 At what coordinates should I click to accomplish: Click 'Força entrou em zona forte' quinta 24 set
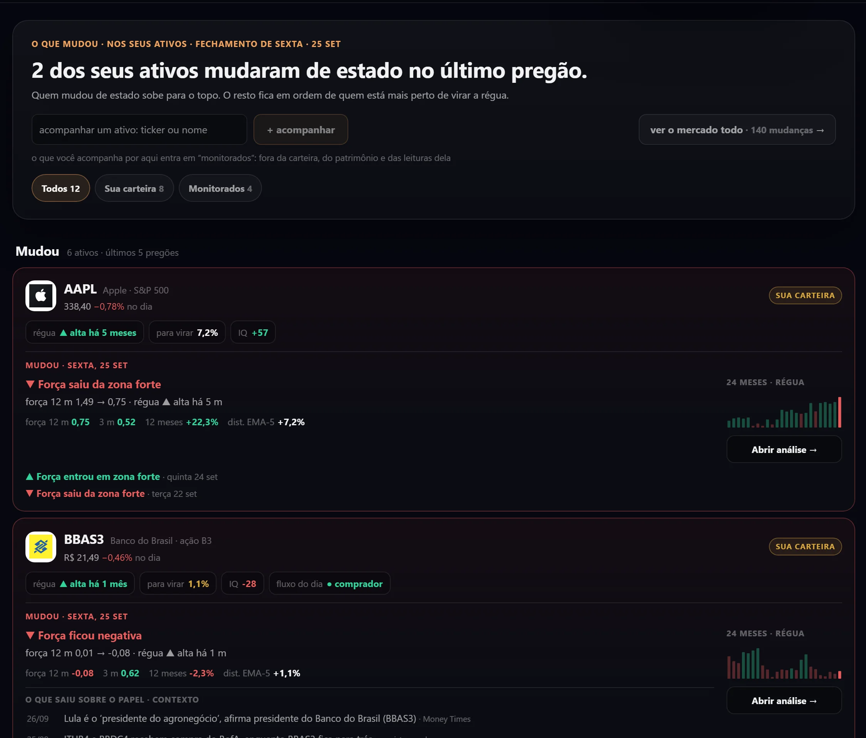tap(122, 477)
